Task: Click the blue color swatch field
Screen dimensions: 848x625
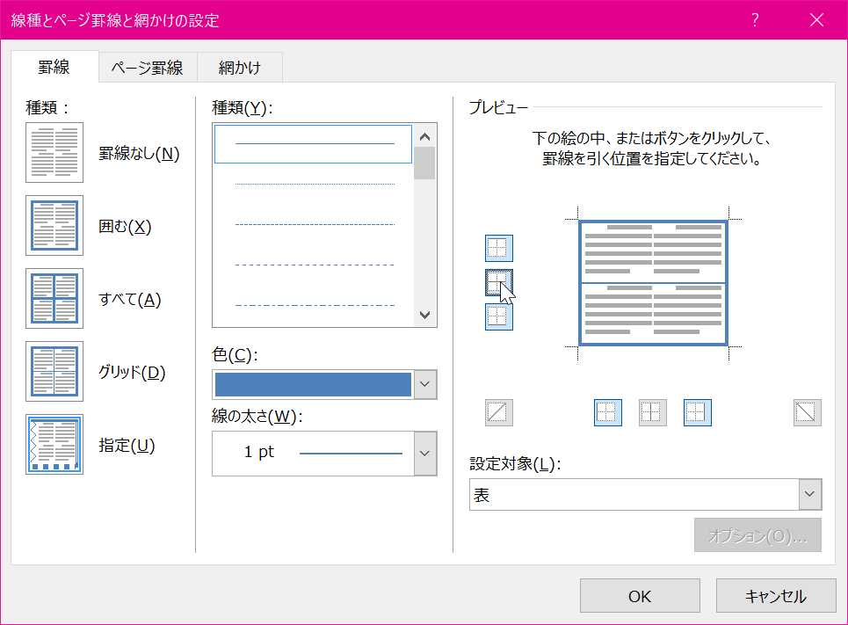Action: pyautogui.click(x=313, y=384)
